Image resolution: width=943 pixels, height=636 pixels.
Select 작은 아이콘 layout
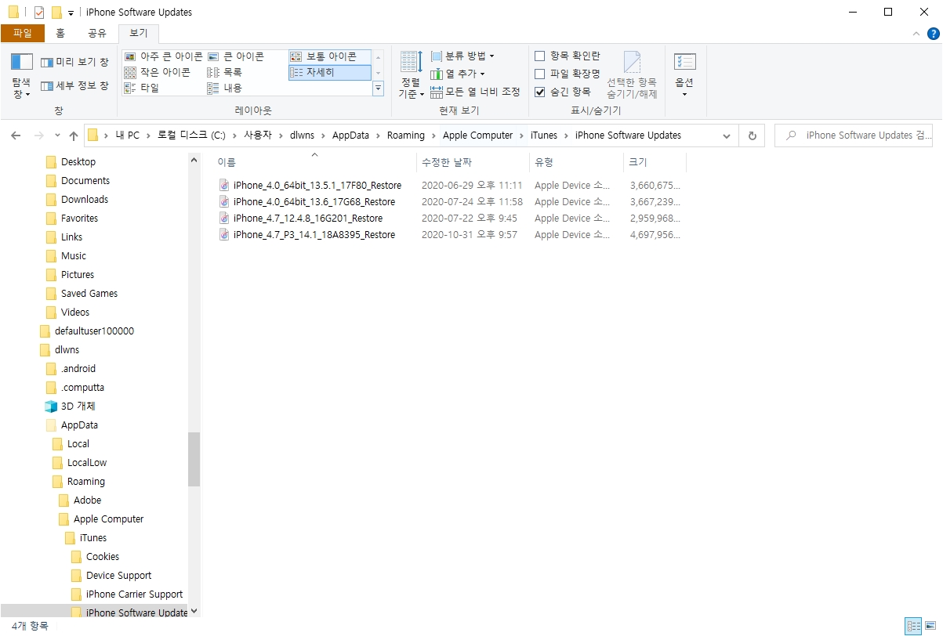click(x=157, y=72)
